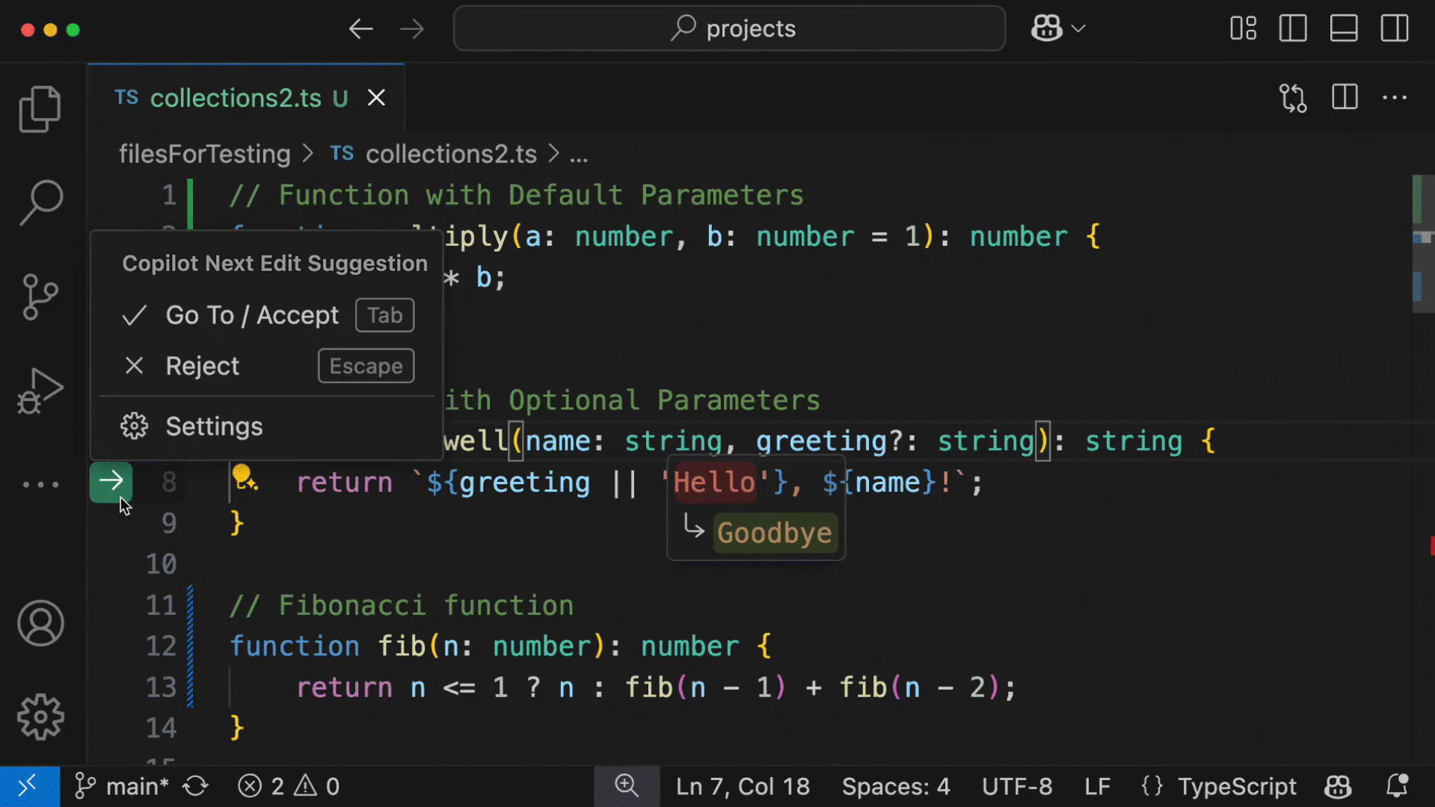Click the TypeScript language mode in status bar
The height and width of the screenshot is (807, 1435).
point(1236,786)
